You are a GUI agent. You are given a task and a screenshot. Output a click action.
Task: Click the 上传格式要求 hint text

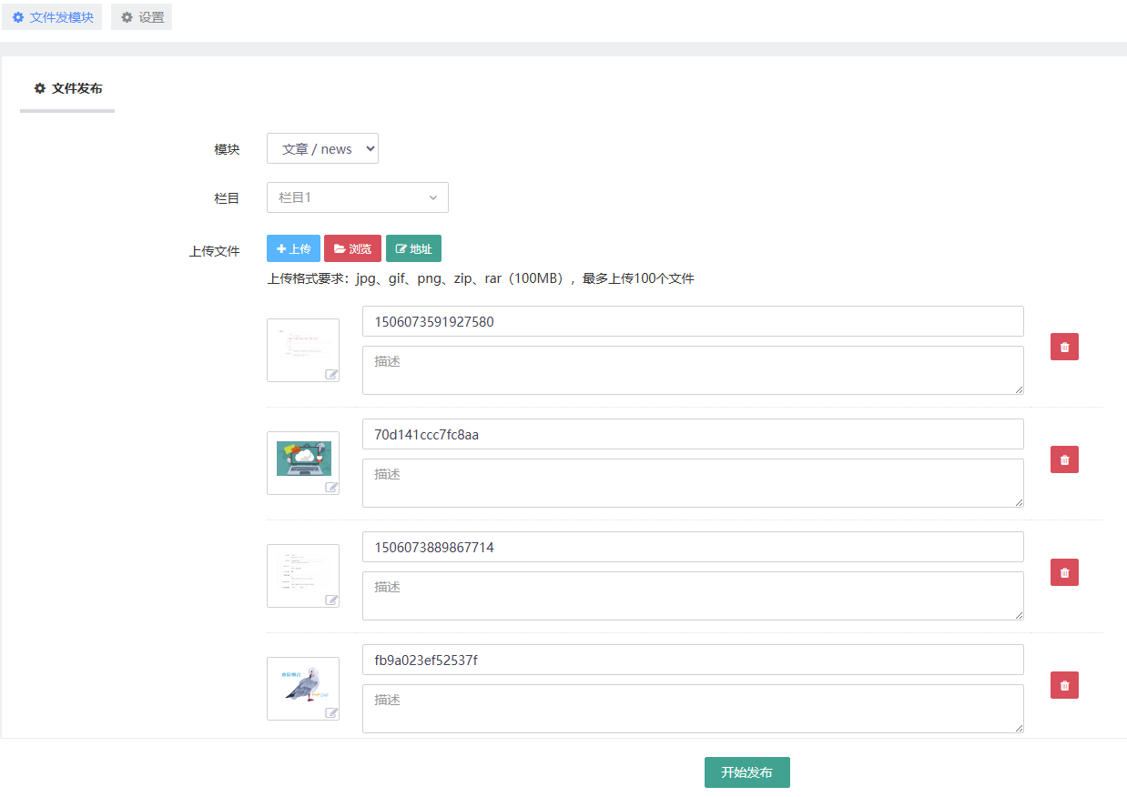click(x=481, y=278)
